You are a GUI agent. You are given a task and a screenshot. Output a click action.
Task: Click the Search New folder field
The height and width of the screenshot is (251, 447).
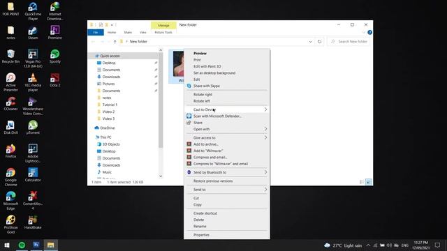349,42
